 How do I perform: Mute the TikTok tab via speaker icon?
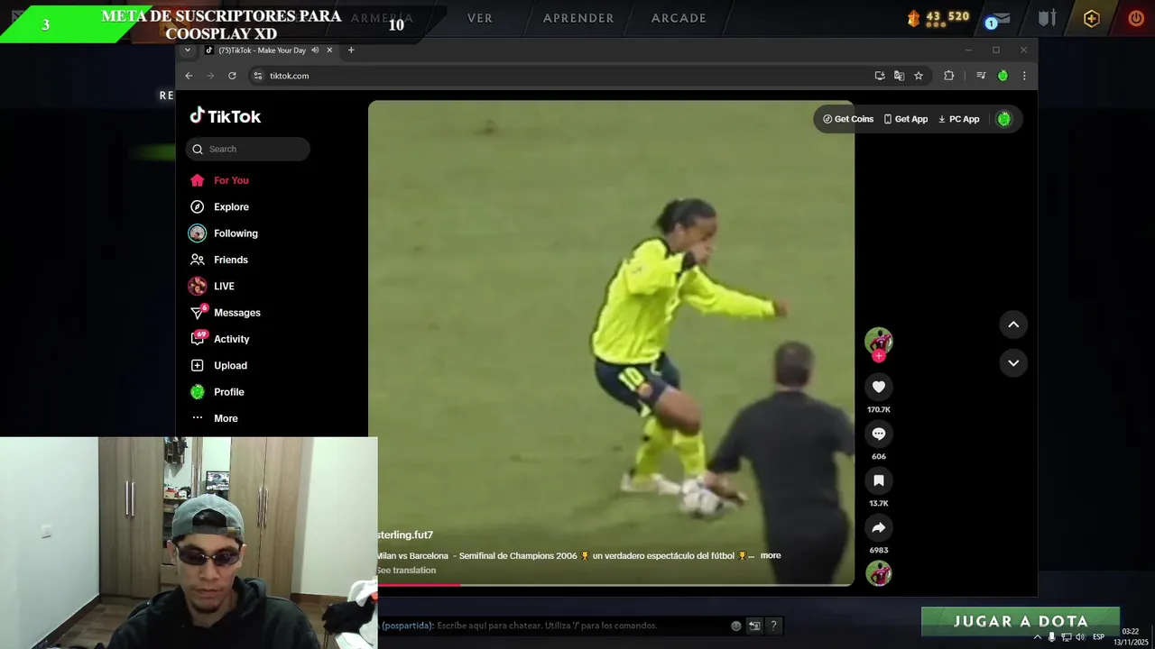click(x=315, y=50)
